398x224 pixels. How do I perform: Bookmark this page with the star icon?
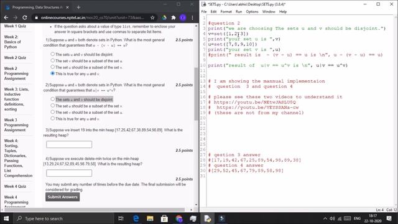click(152, 17)
